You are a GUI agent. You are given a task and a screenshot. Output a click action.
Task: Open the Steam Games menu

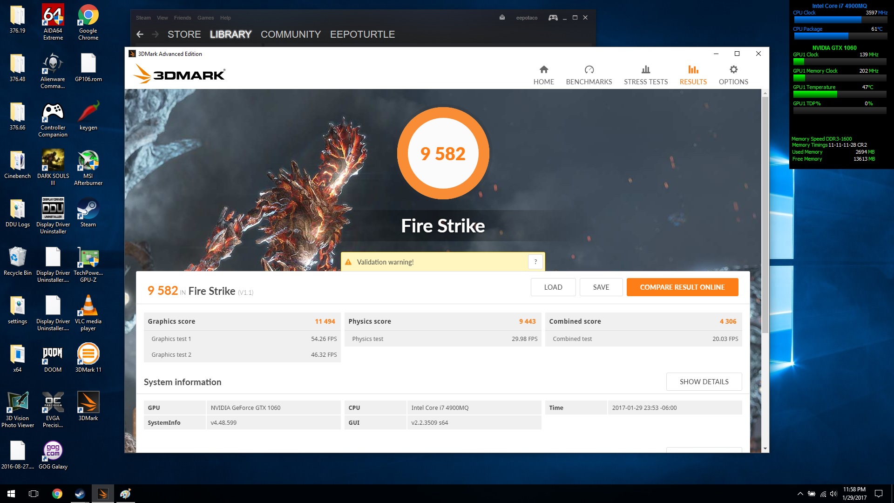(x=205, y=18)
